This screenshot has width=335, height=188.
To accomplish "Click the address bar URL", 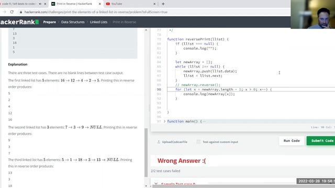I will click(x=96, y=12).
